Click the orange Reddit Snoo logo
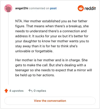The image size is (100, 109). [x=80, y=8]
